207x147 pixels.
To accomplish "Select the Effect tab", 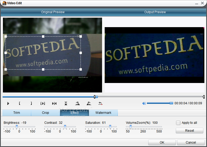I will [75, 113].
